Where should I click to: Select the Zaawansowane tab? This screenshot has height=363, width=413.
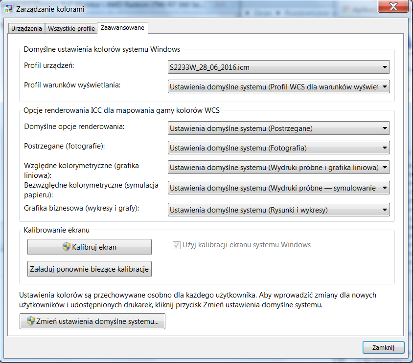point(122,28)
